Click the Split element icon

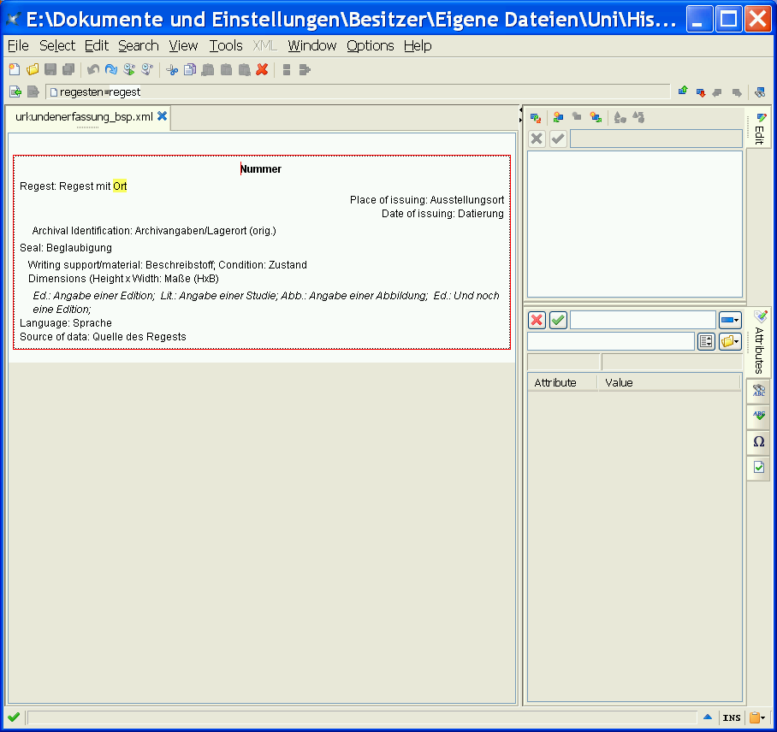(x=287, y=70)
